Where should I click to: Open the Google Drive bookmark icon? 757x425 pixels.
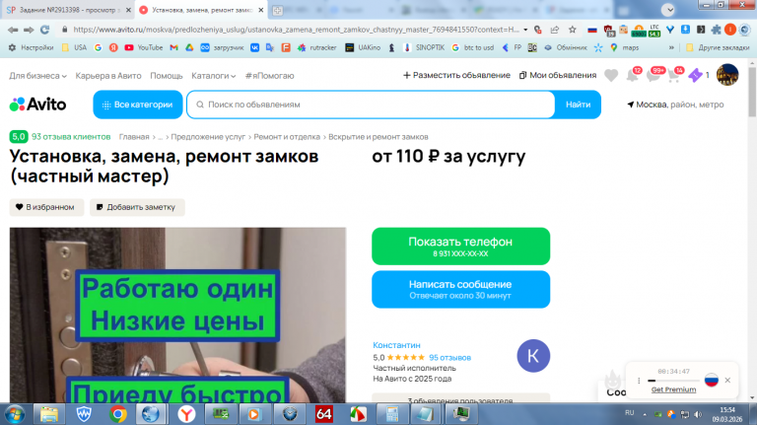click(x=189, y=47)
